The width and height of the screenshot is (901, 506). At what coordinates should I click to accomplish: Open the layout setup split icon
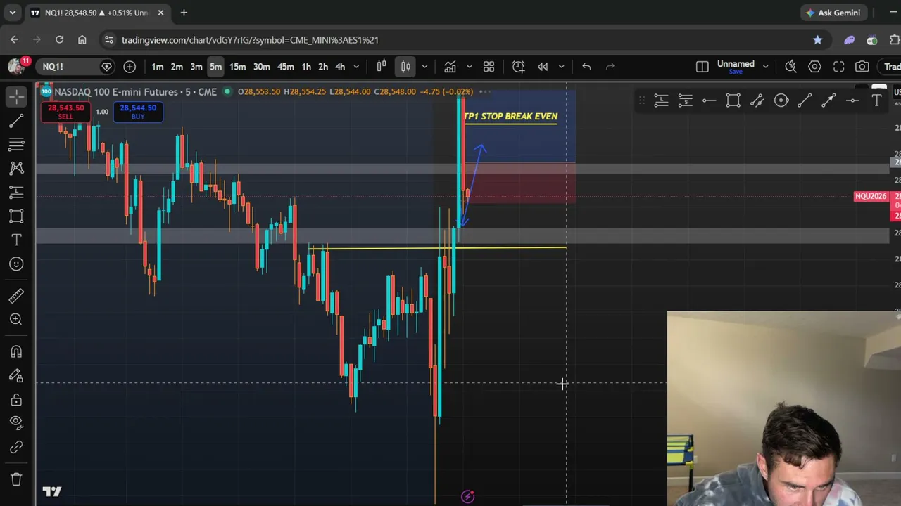coord(702,67)
